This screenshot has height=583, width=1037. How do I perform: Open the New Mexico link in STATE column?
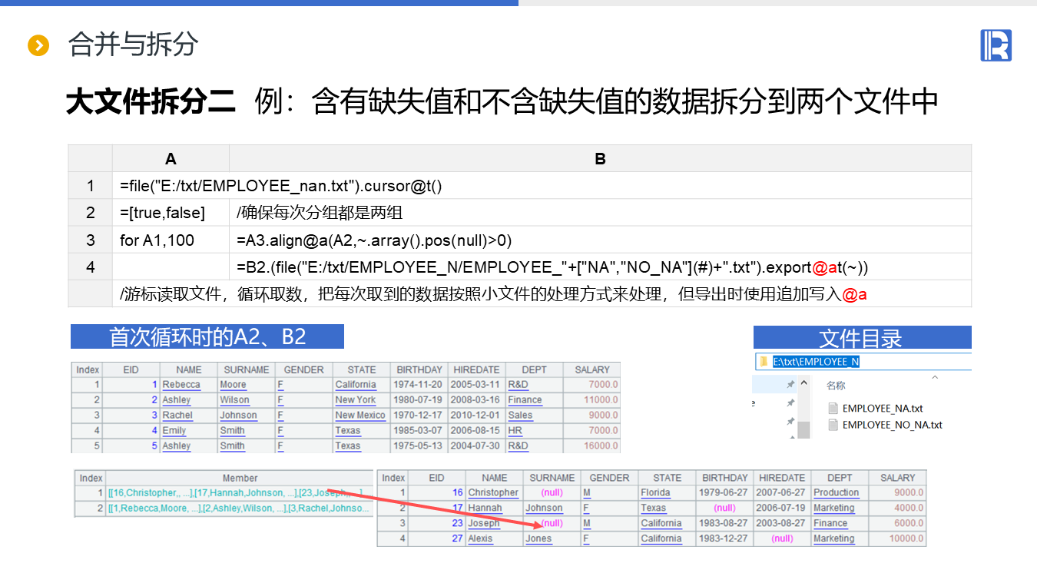[x=360, y=416]
